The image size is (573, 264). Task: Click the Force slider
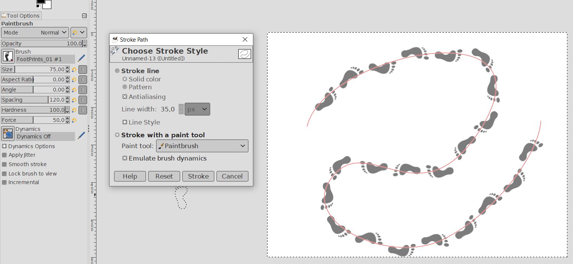33,120
